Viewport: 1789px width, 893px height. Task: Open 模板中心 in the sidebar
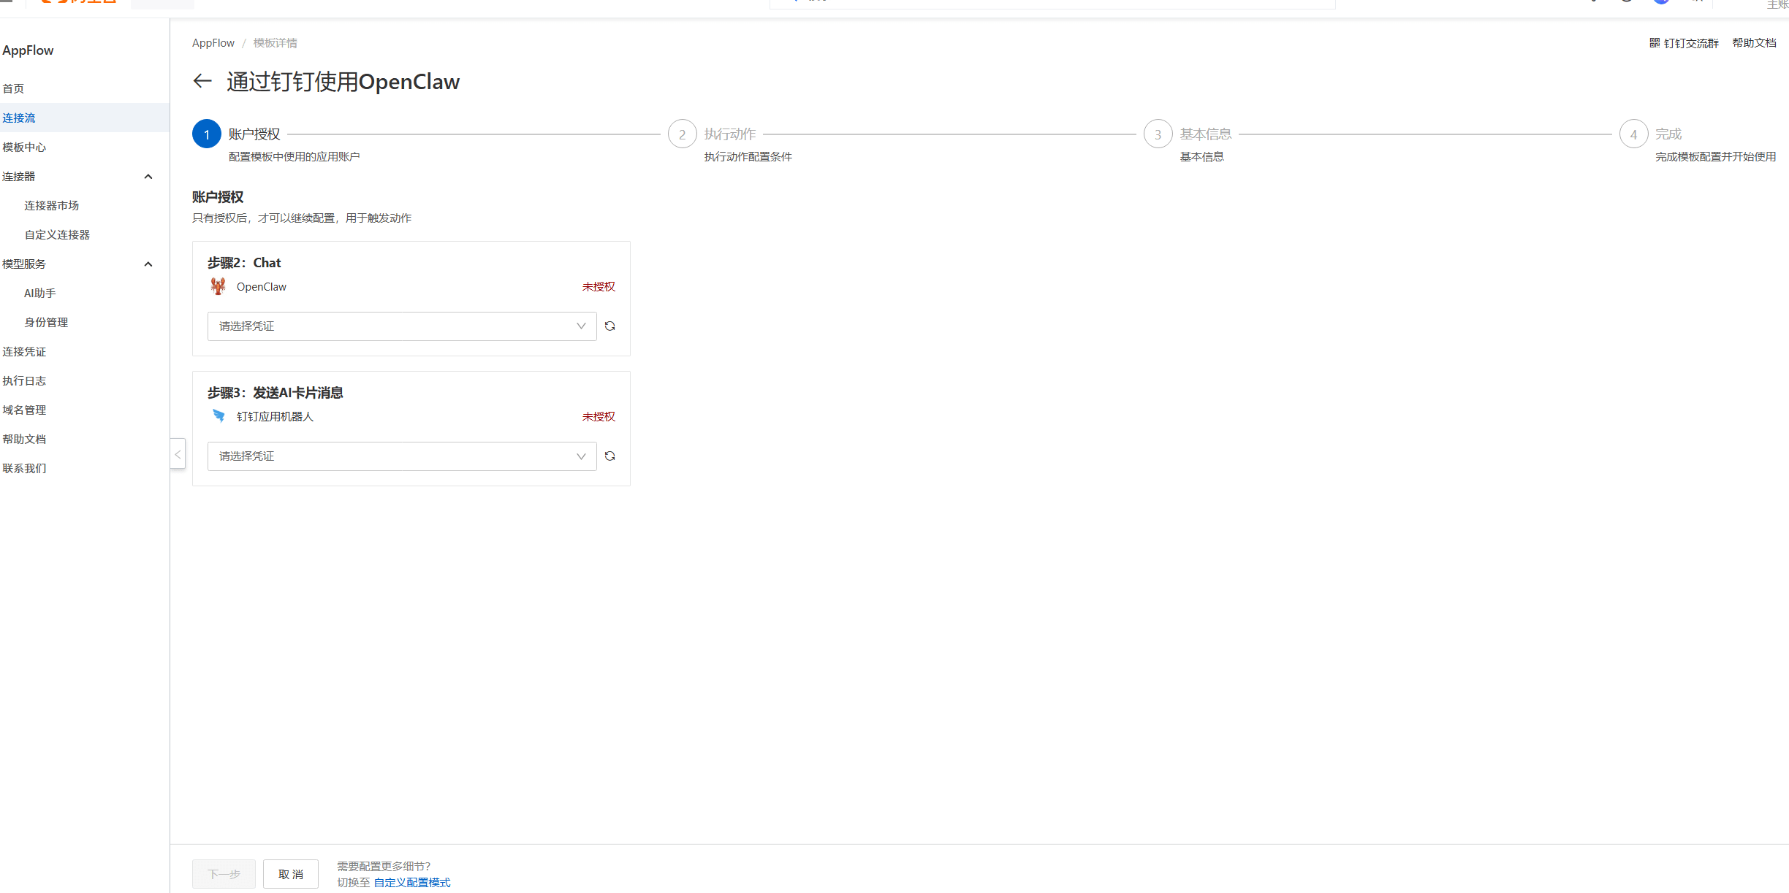(24, 147)
